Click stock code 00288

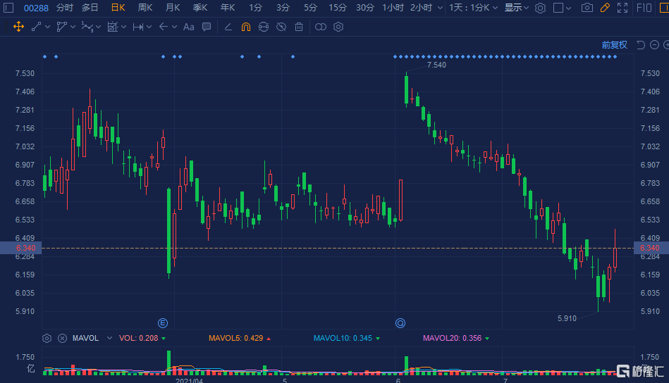[36, 8]
